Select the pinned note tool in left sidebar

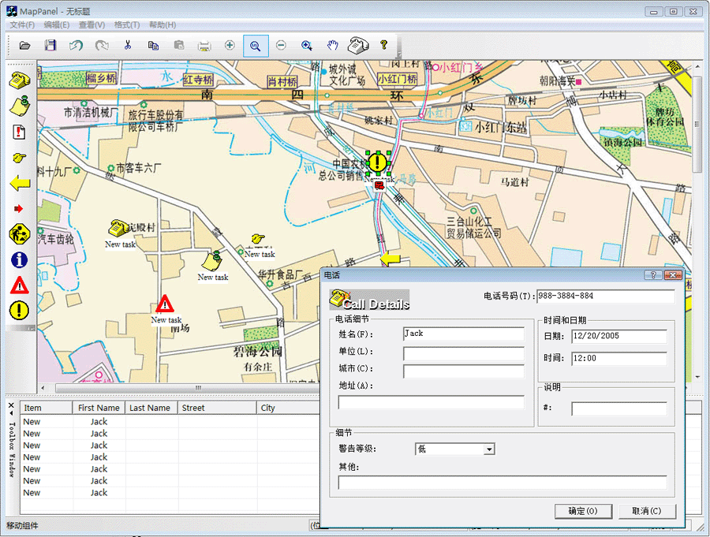(x=20, y=106)
